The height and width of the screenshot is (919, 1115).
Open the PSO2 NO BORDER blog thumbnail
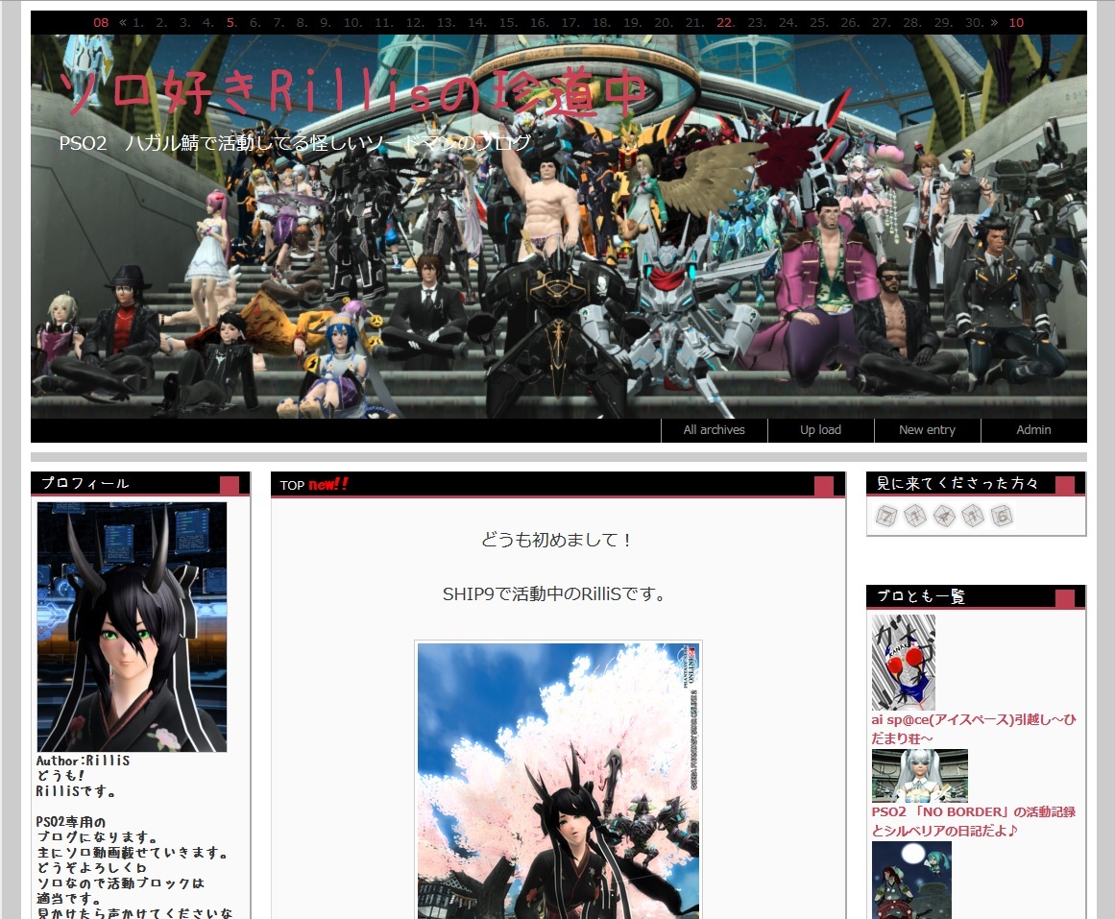pyautogui.click(x=919, y=776)
